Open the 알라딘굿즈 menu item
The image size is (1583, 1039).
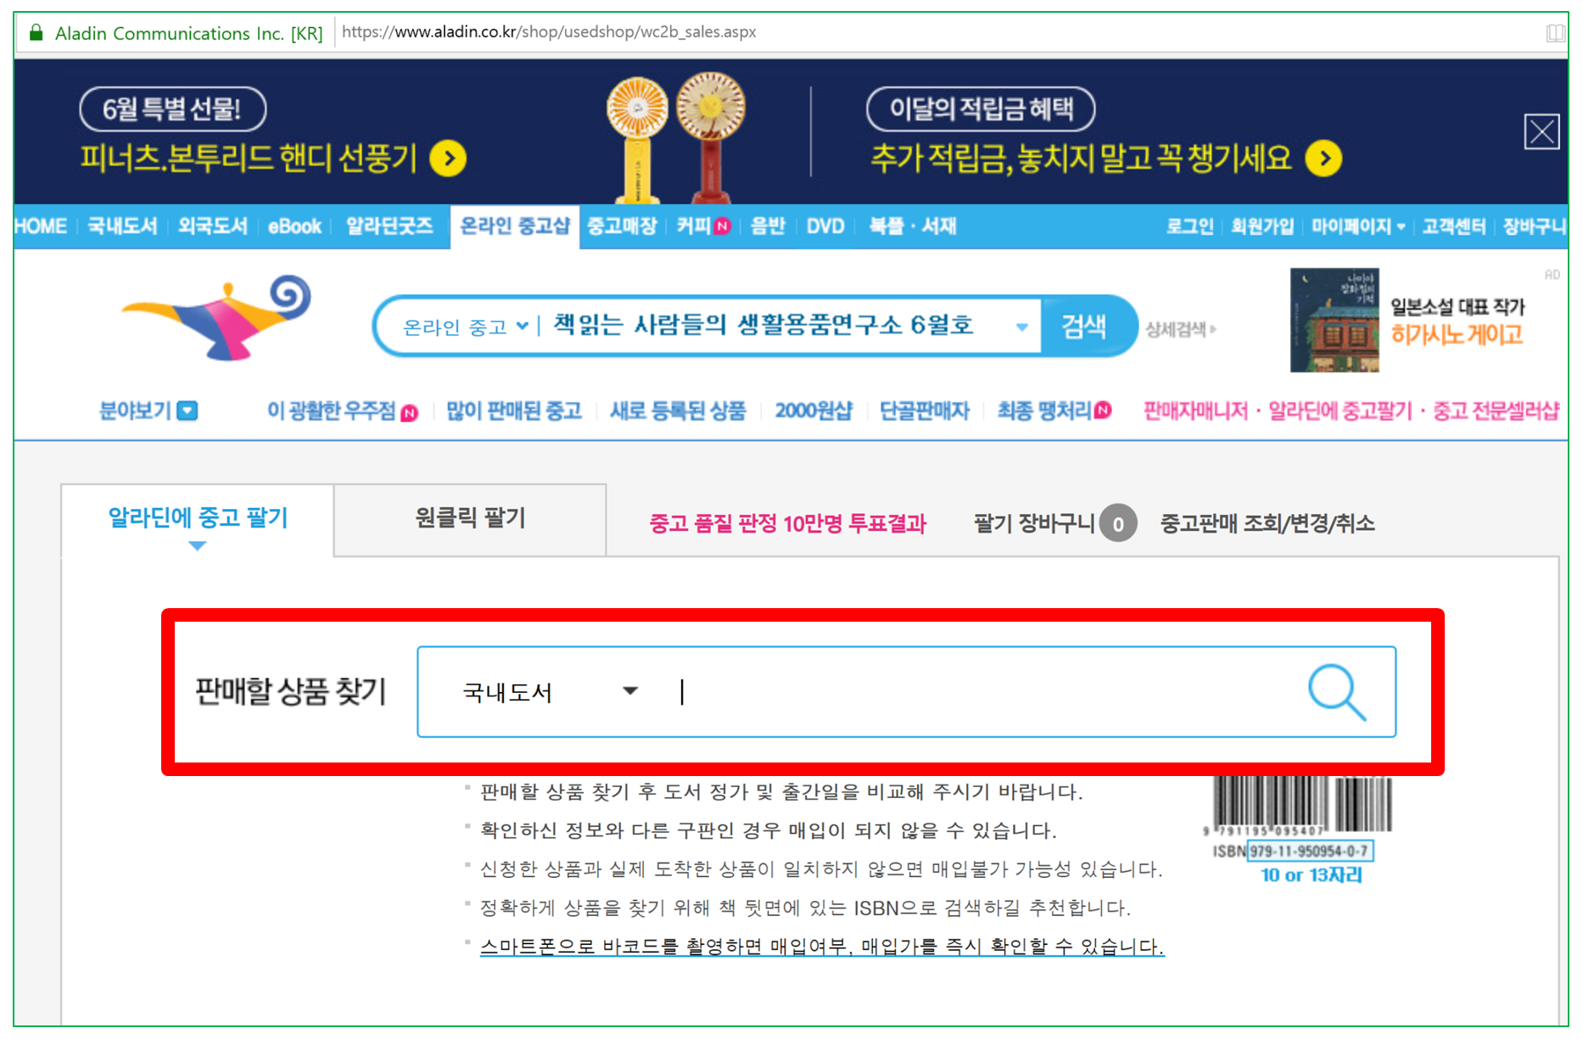(389, 226)
